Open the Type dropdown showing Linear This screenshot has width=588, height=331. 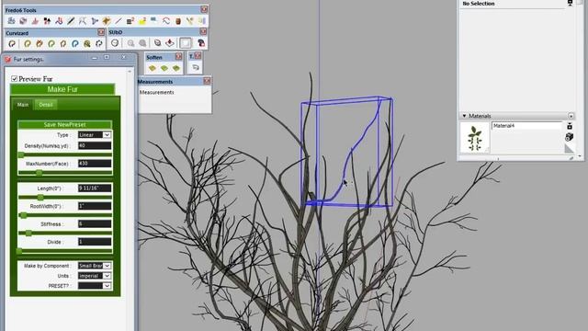pos(94,135)
